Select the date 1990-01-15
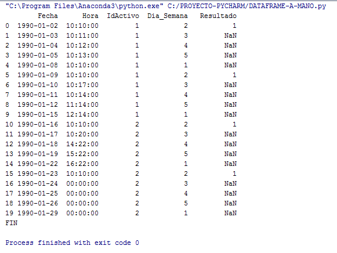Viewport: 337px width, 253px height. 38,114
